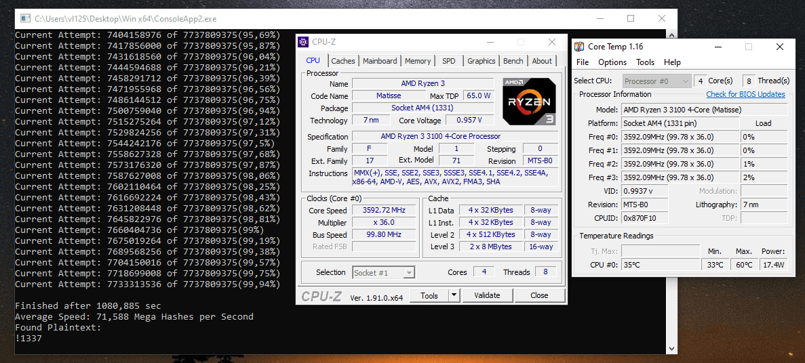
Task: Open the Socket #1 selection dropdown
Action: click(383, 273)
